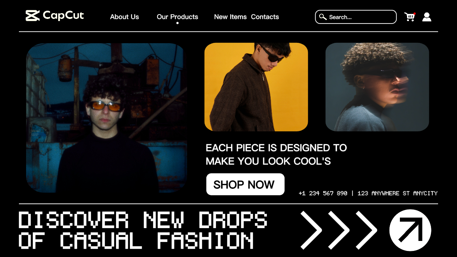Open the blurred motion portrait photo
The width and height of the screenshot is (457, 257).
tap(377, 87)
